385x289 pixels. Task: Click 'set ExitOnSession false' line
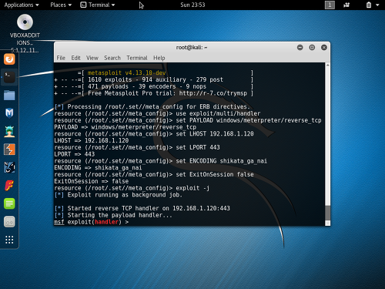pyautogui.click(x=215, y=174)
